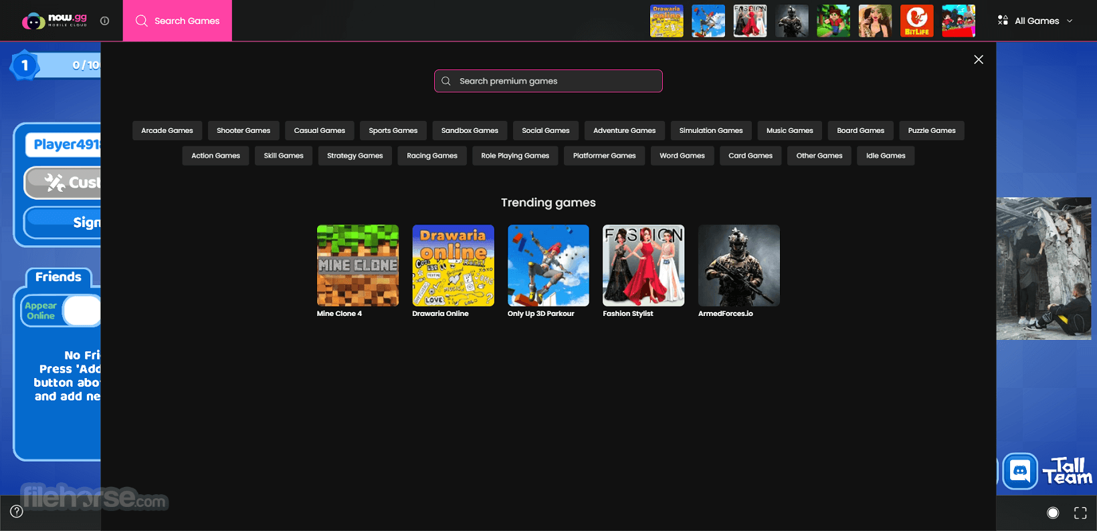Open the Discord icon button
Screen dimensions: 1097x531
tap(1020, 471)
